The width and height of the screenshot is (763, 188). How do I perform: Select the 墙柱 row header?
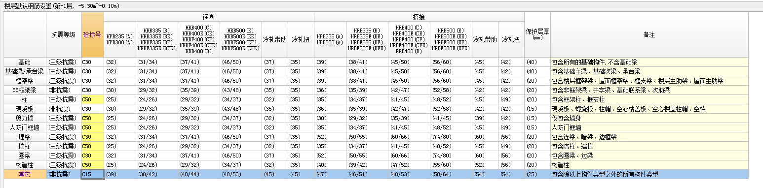[x=25, y=146]
